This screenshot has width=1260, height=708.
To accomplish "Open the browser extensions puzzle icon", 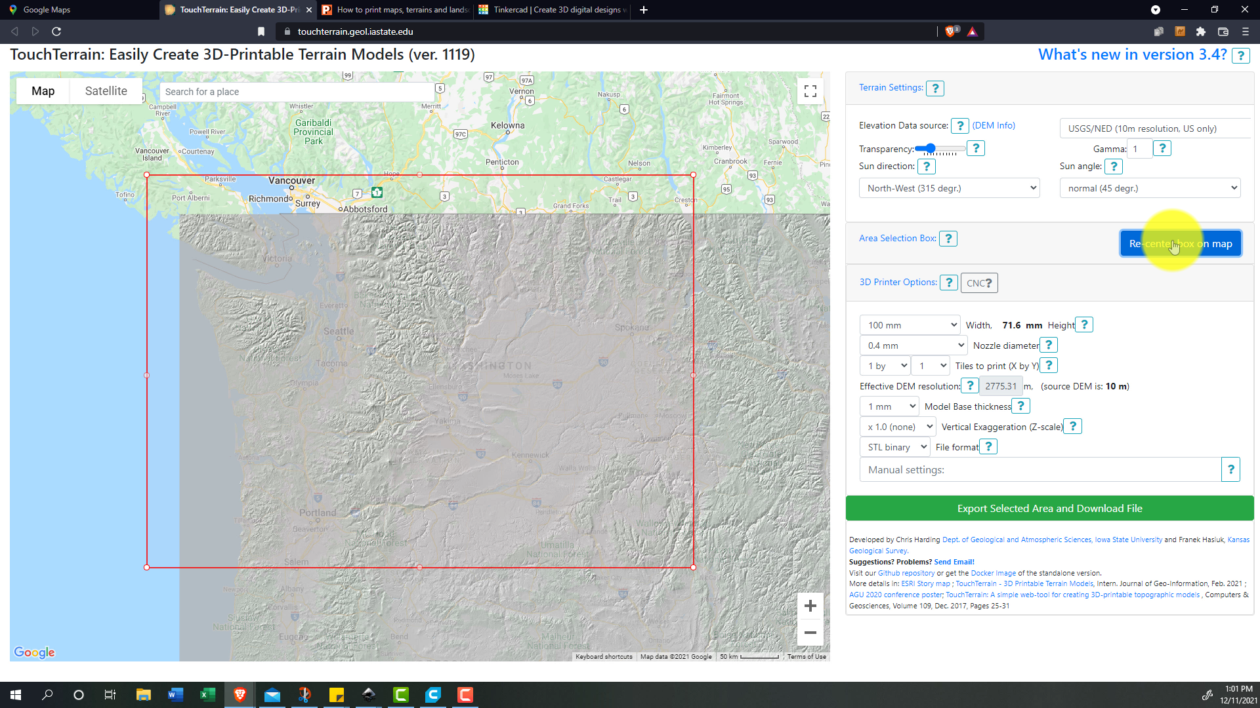I will [x=1201, y=31].
